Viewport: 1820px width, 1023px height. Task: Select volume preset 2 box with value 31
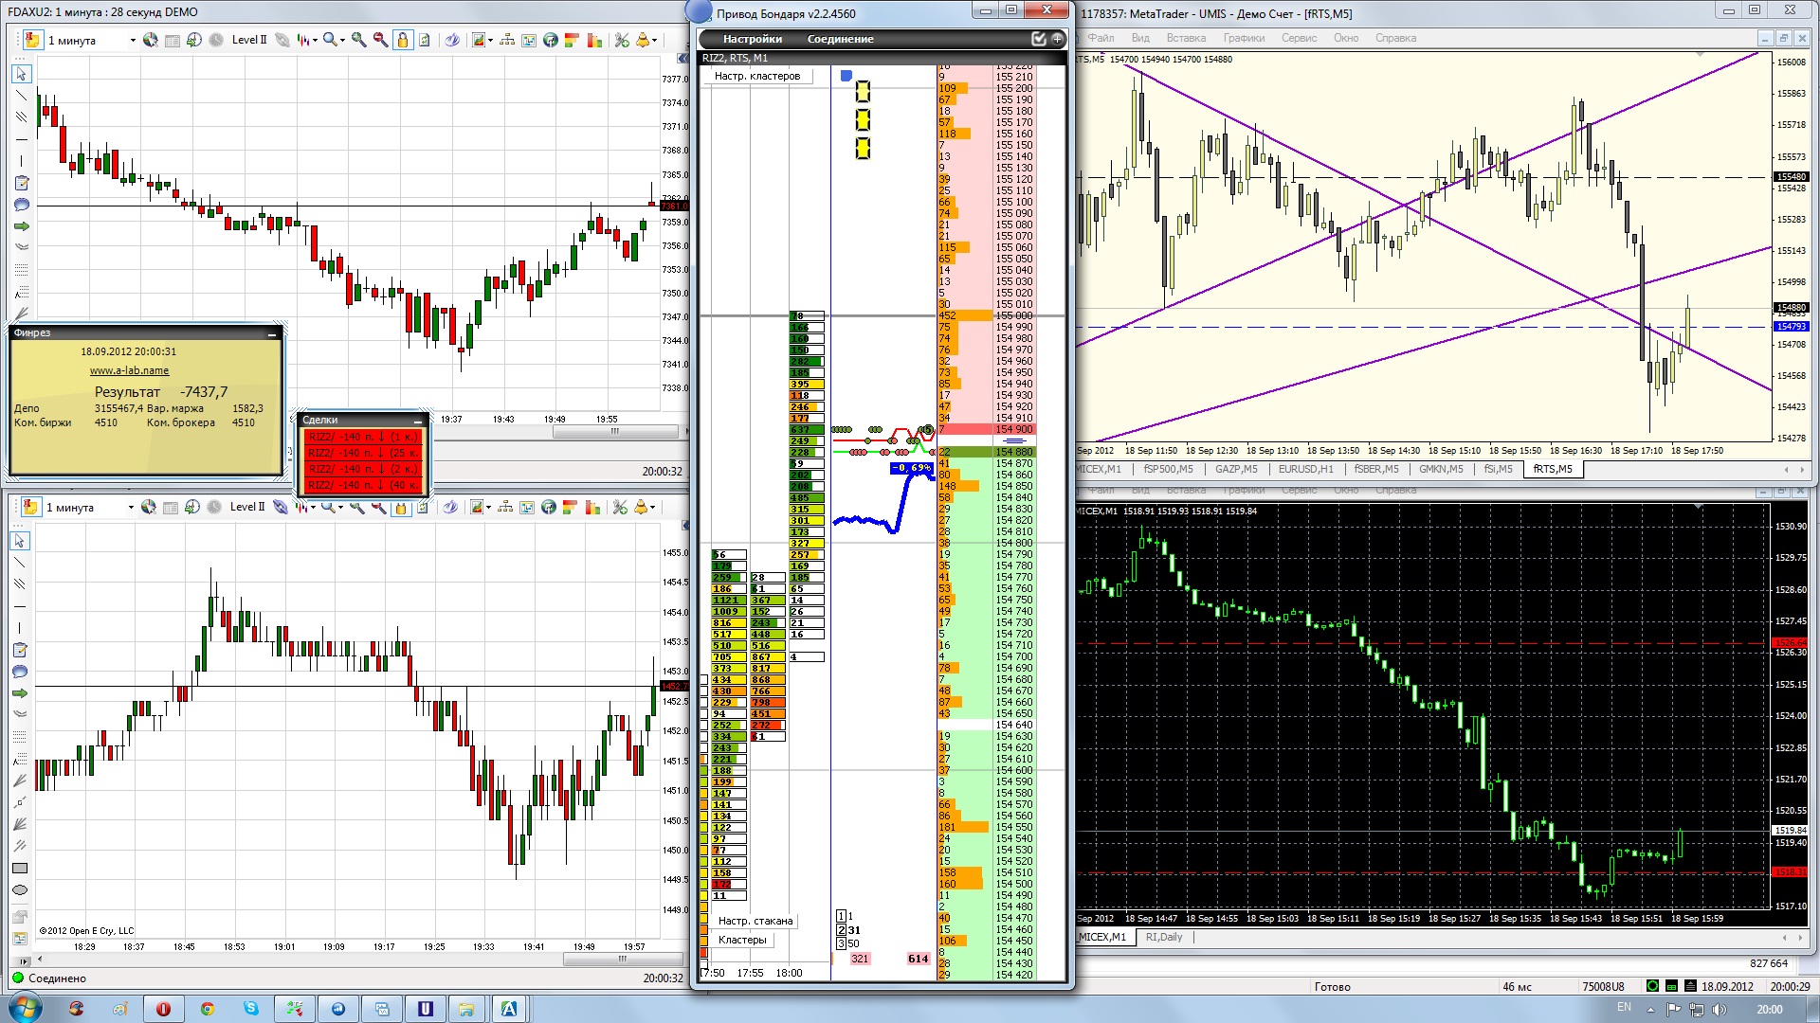coord(841,930)
